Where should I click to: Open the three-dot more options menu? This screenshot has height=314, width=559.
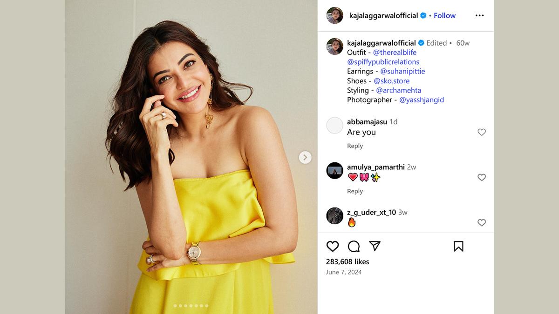click(x=479, y=15)
